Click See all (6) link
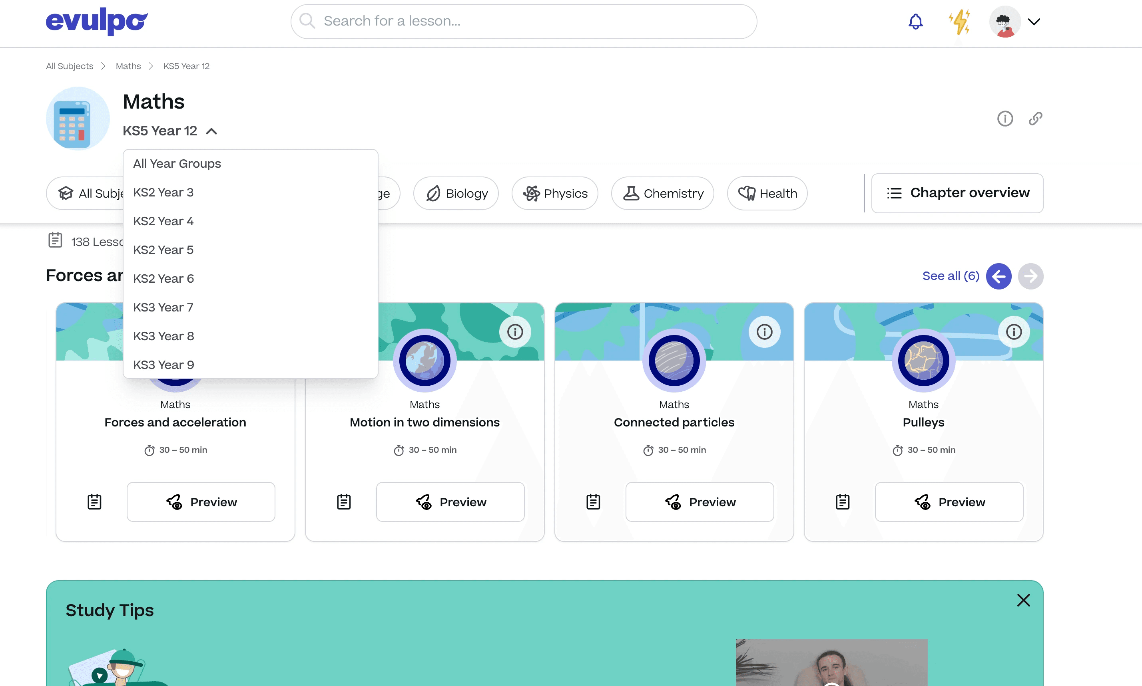 point(951,276)
